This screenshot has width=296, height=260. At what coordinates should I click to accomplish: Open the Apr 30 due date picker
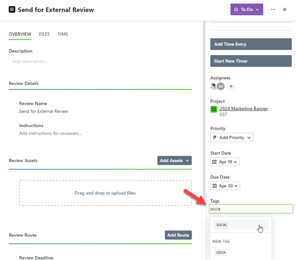pyautogui.click(x=225, y=186)
